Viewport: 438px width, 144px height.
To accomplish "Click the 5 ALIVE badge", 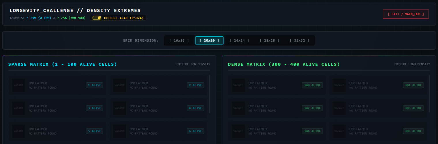I will pos(95,131).
